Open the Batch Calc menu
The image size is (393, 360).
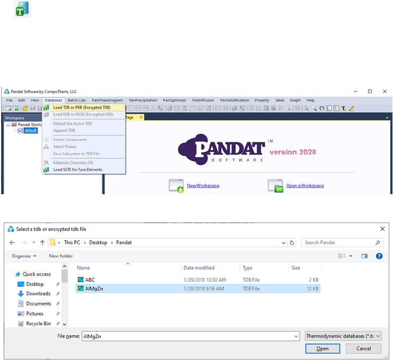(77, 100)
